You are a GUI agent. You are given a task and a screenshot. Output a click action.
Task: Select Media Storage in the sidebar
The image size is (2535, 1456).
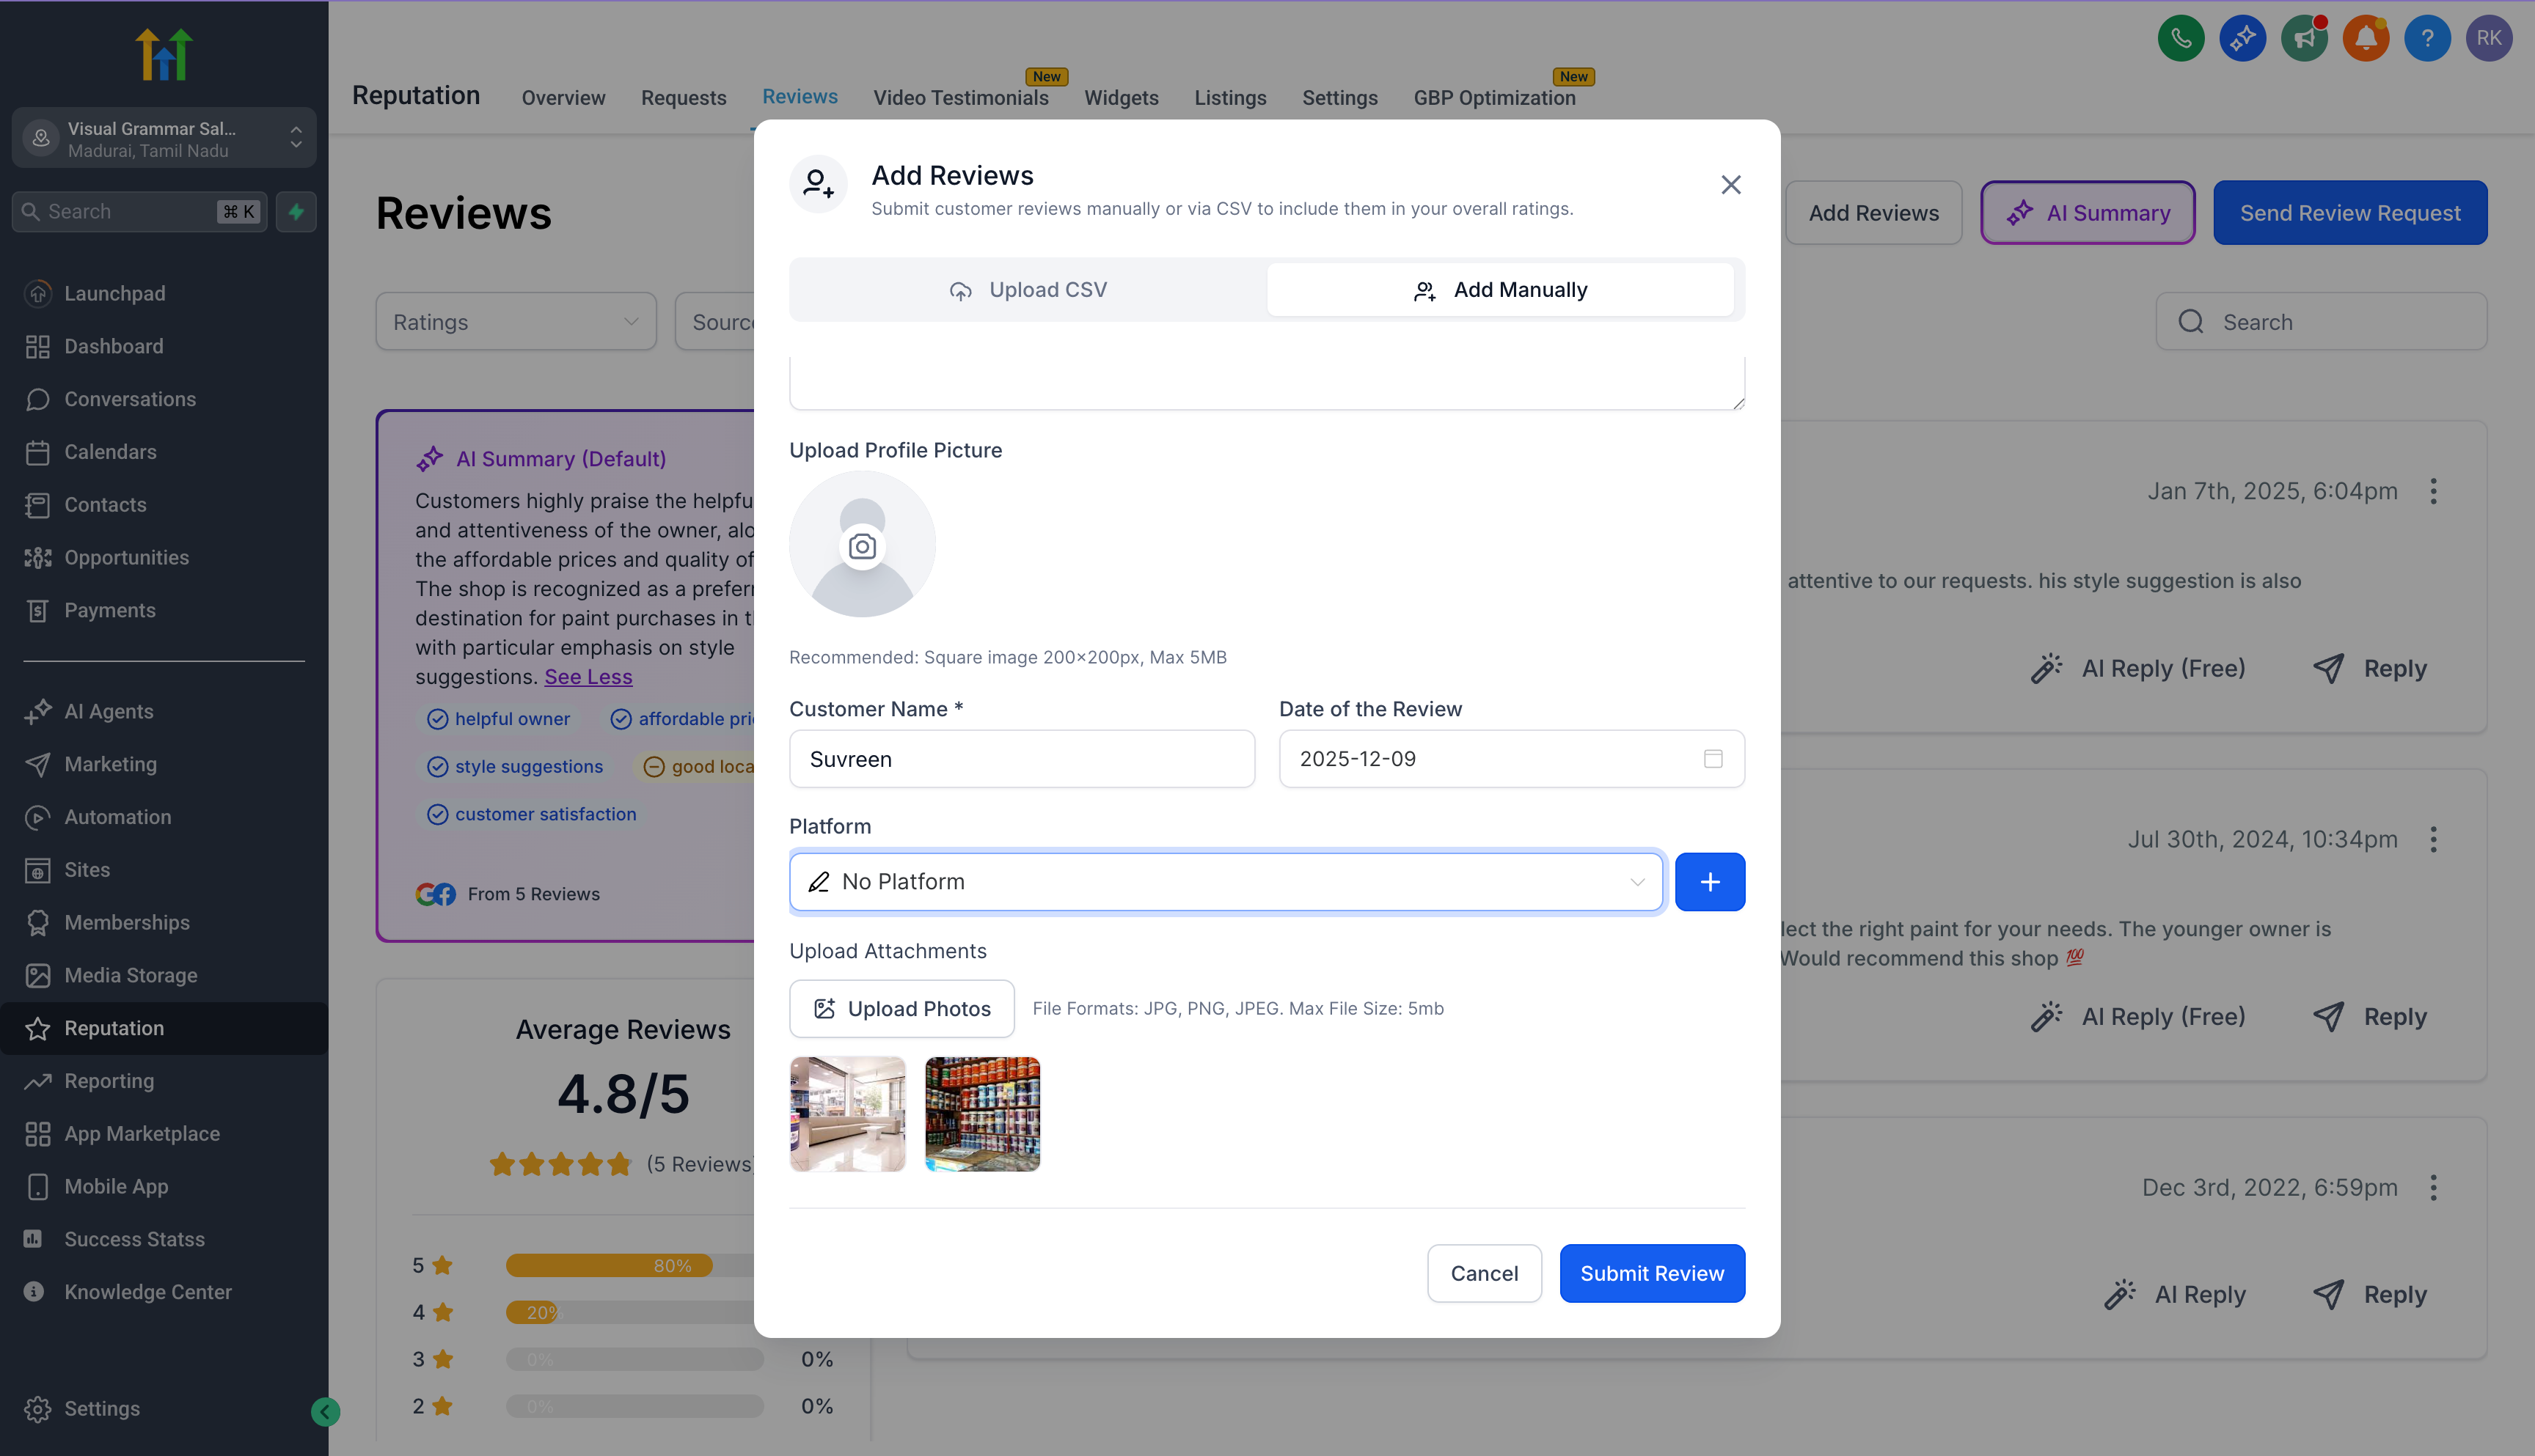pyautogui.click(x=130, y=975)
